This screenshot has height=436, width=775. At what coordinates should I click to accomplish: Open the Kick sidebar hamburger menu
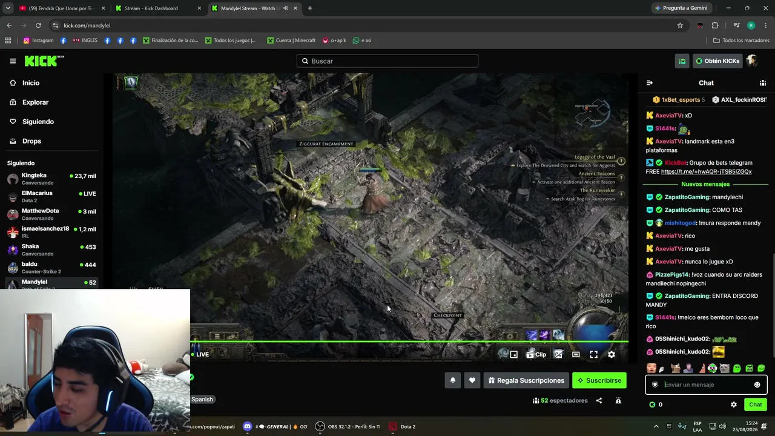coord(13,61)
